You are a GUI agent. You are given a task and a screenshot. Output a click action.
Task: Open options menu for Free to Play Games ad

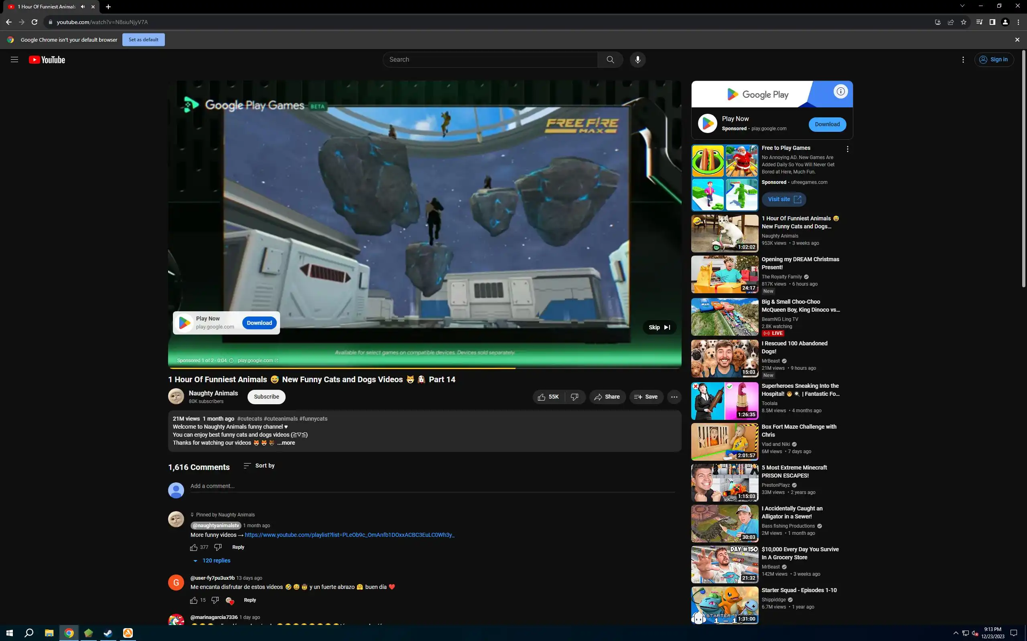(x=848, y=149)
